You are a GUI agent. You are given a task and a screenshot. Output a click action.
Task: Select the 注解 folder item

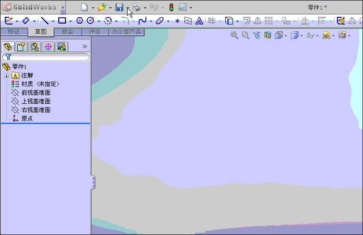point(27,75)
